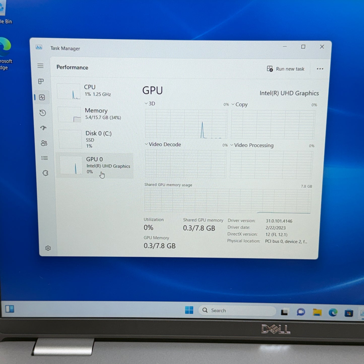Click the CPU mini graph thumbnail
364x364 pixels.
(69, 91)
